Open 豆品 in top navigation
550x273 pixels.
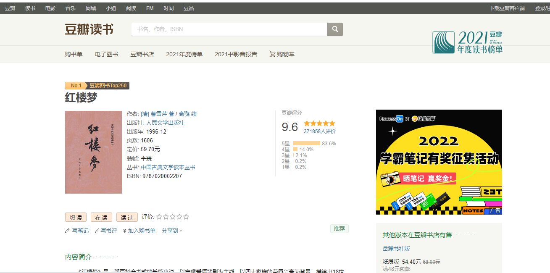coord(189,8)
